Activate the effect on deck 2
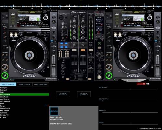Screen dimensions: 162x130 coord(84,94)
